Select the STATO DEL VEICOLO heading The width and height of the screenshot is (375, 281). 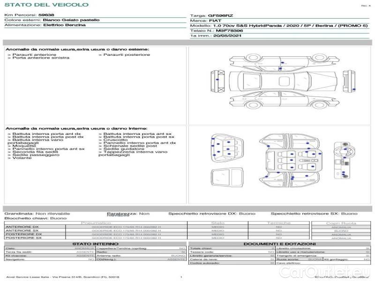pyautogui.click(x=46, y=5)
